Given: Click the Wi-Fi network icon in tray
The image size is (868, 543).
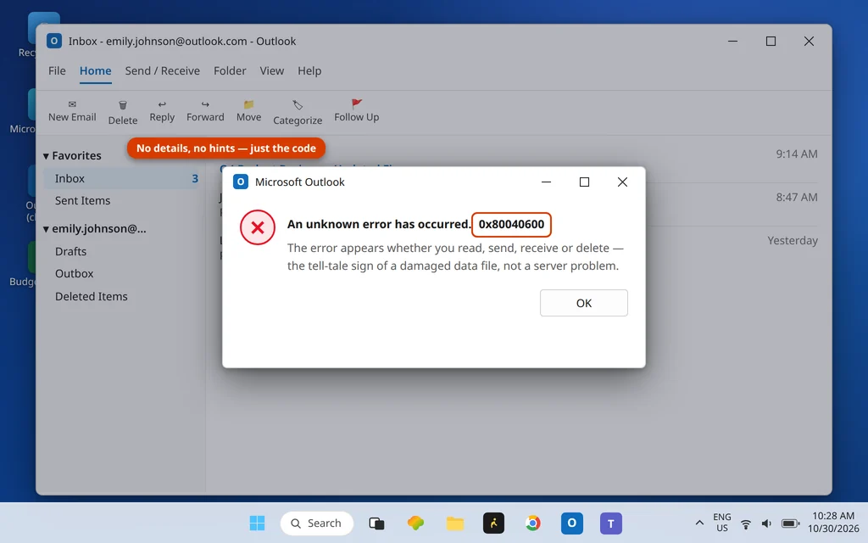Looking at the screenshot, I should point(746,523).
